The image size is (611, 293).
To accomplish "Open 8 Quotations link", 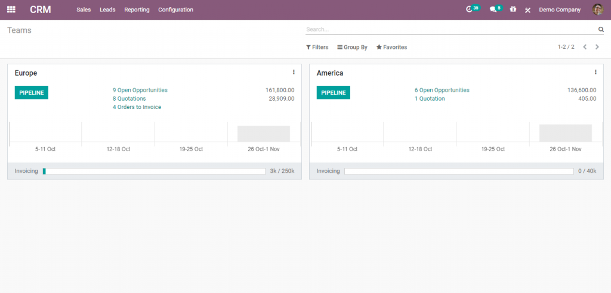I will coord(129,98).
